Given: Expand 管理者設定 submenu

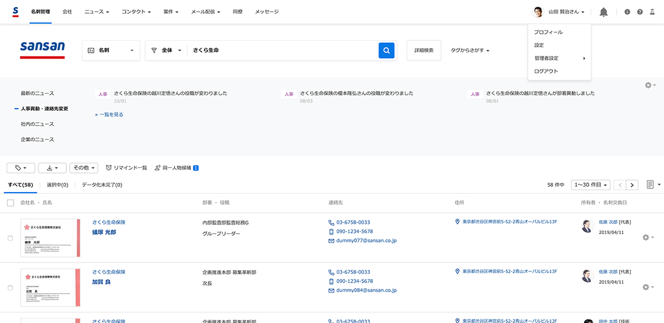Looking at the screenshot, I should tap(559, 58).
